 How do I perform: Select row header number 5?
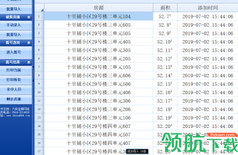pos(39,50)
